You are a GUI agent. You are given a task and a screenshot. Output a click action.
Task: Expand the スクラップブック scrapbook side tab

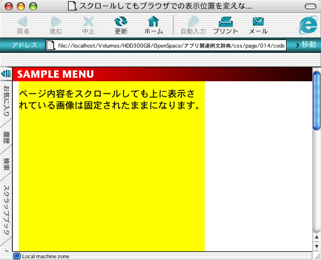(6, 210)
